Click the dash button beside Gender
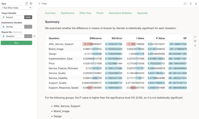The image size is (199, 119). click(x=28, y=27)
